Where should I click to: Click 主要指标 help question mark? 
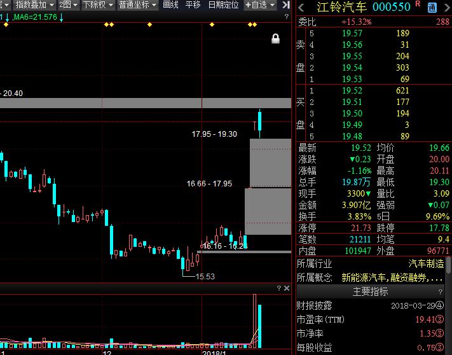click(x=440, y=292)
